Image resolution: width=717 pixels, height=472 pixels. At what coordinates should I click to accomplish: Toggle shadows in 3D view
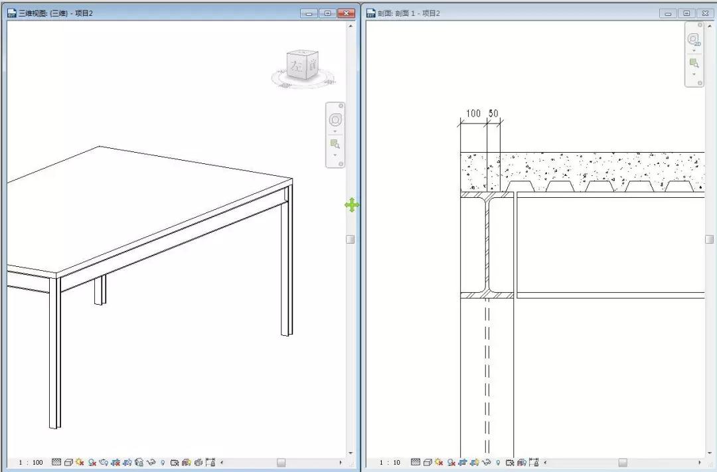pyautogui.click(x=92, y=463)
